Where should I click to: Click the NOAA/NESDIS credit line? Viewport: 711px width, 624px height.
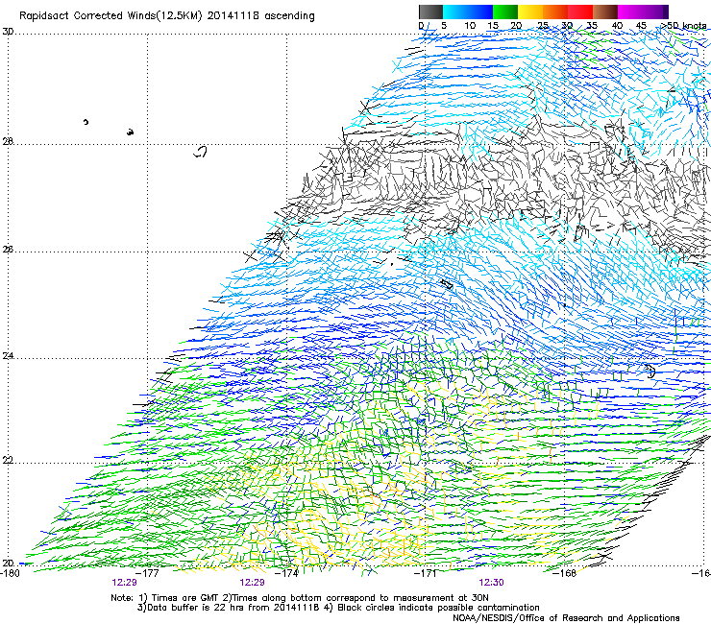pyautogui.click(x=566, y=618)
